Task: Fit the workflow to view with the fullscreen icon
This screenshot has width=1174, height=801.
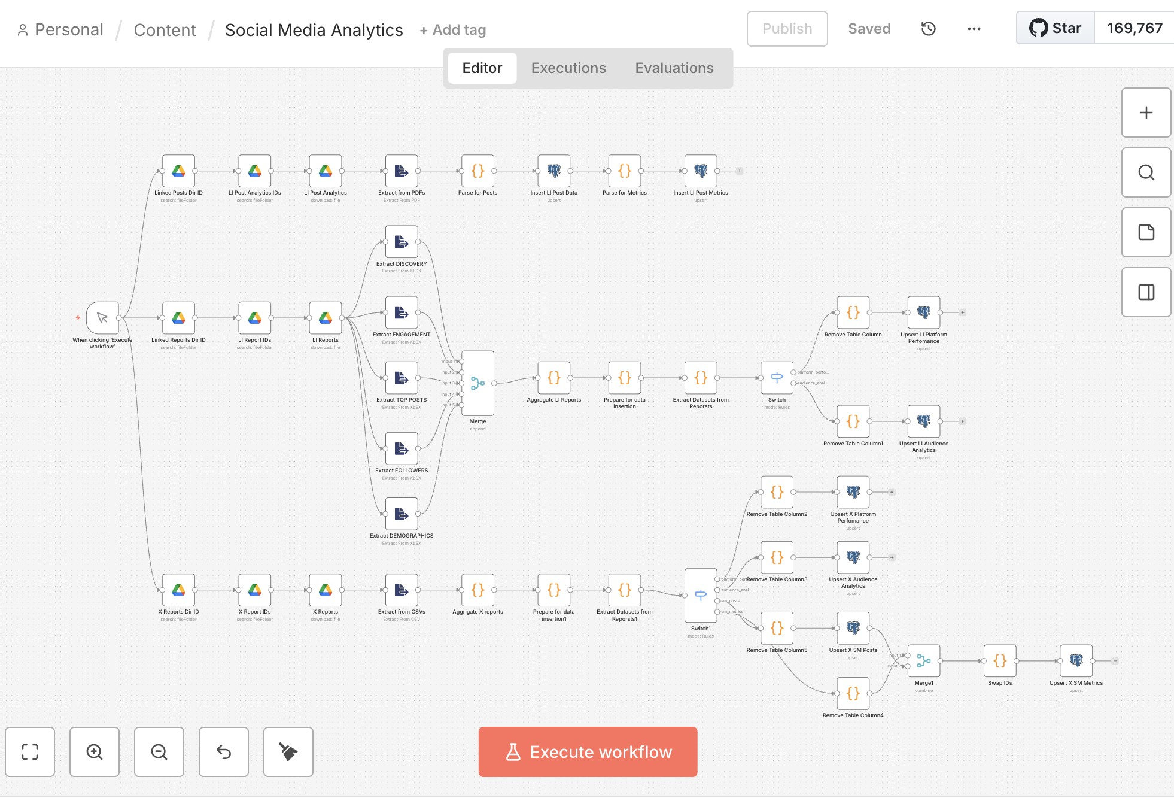Action: click(x=31, y=752)
